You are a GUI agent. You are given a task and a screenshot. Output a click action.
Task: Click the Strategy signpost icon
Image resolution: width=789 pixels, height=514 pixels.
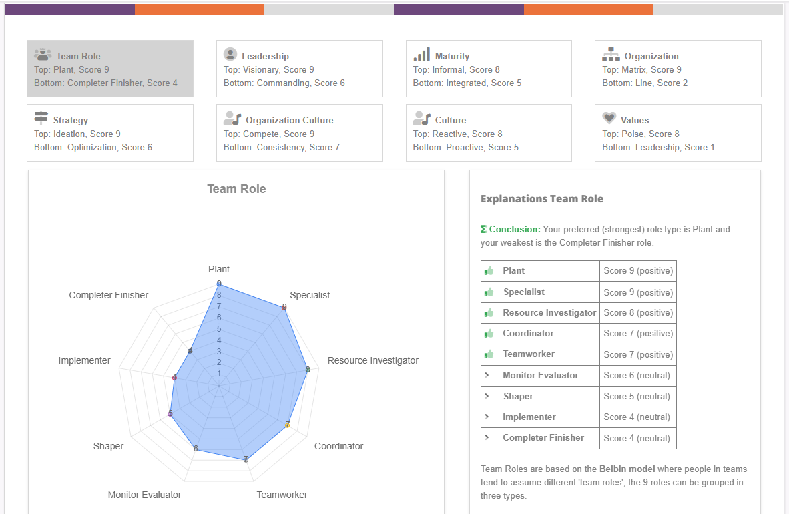(41, 119)
